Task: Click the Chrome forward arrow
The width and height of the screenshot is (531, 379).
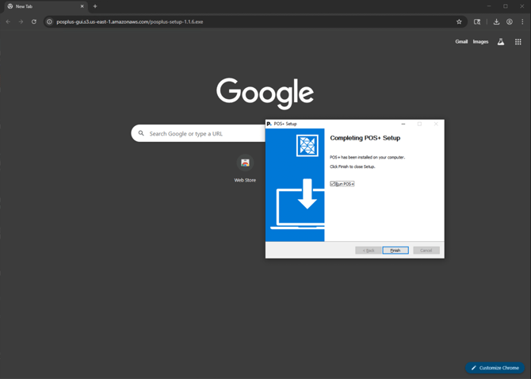Action: (x=21, y=21)
